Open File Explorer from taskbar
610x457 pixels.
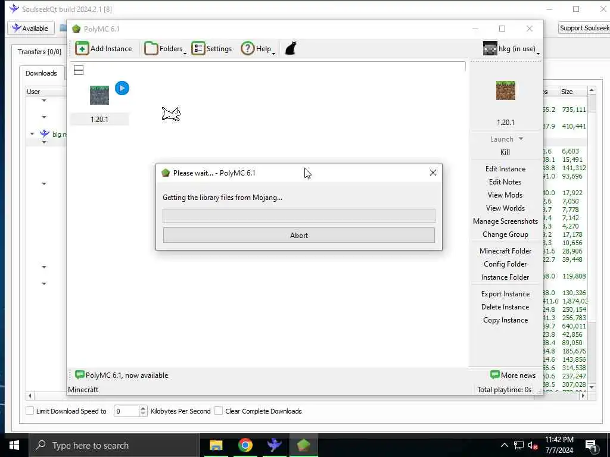[x=216, y=445]
